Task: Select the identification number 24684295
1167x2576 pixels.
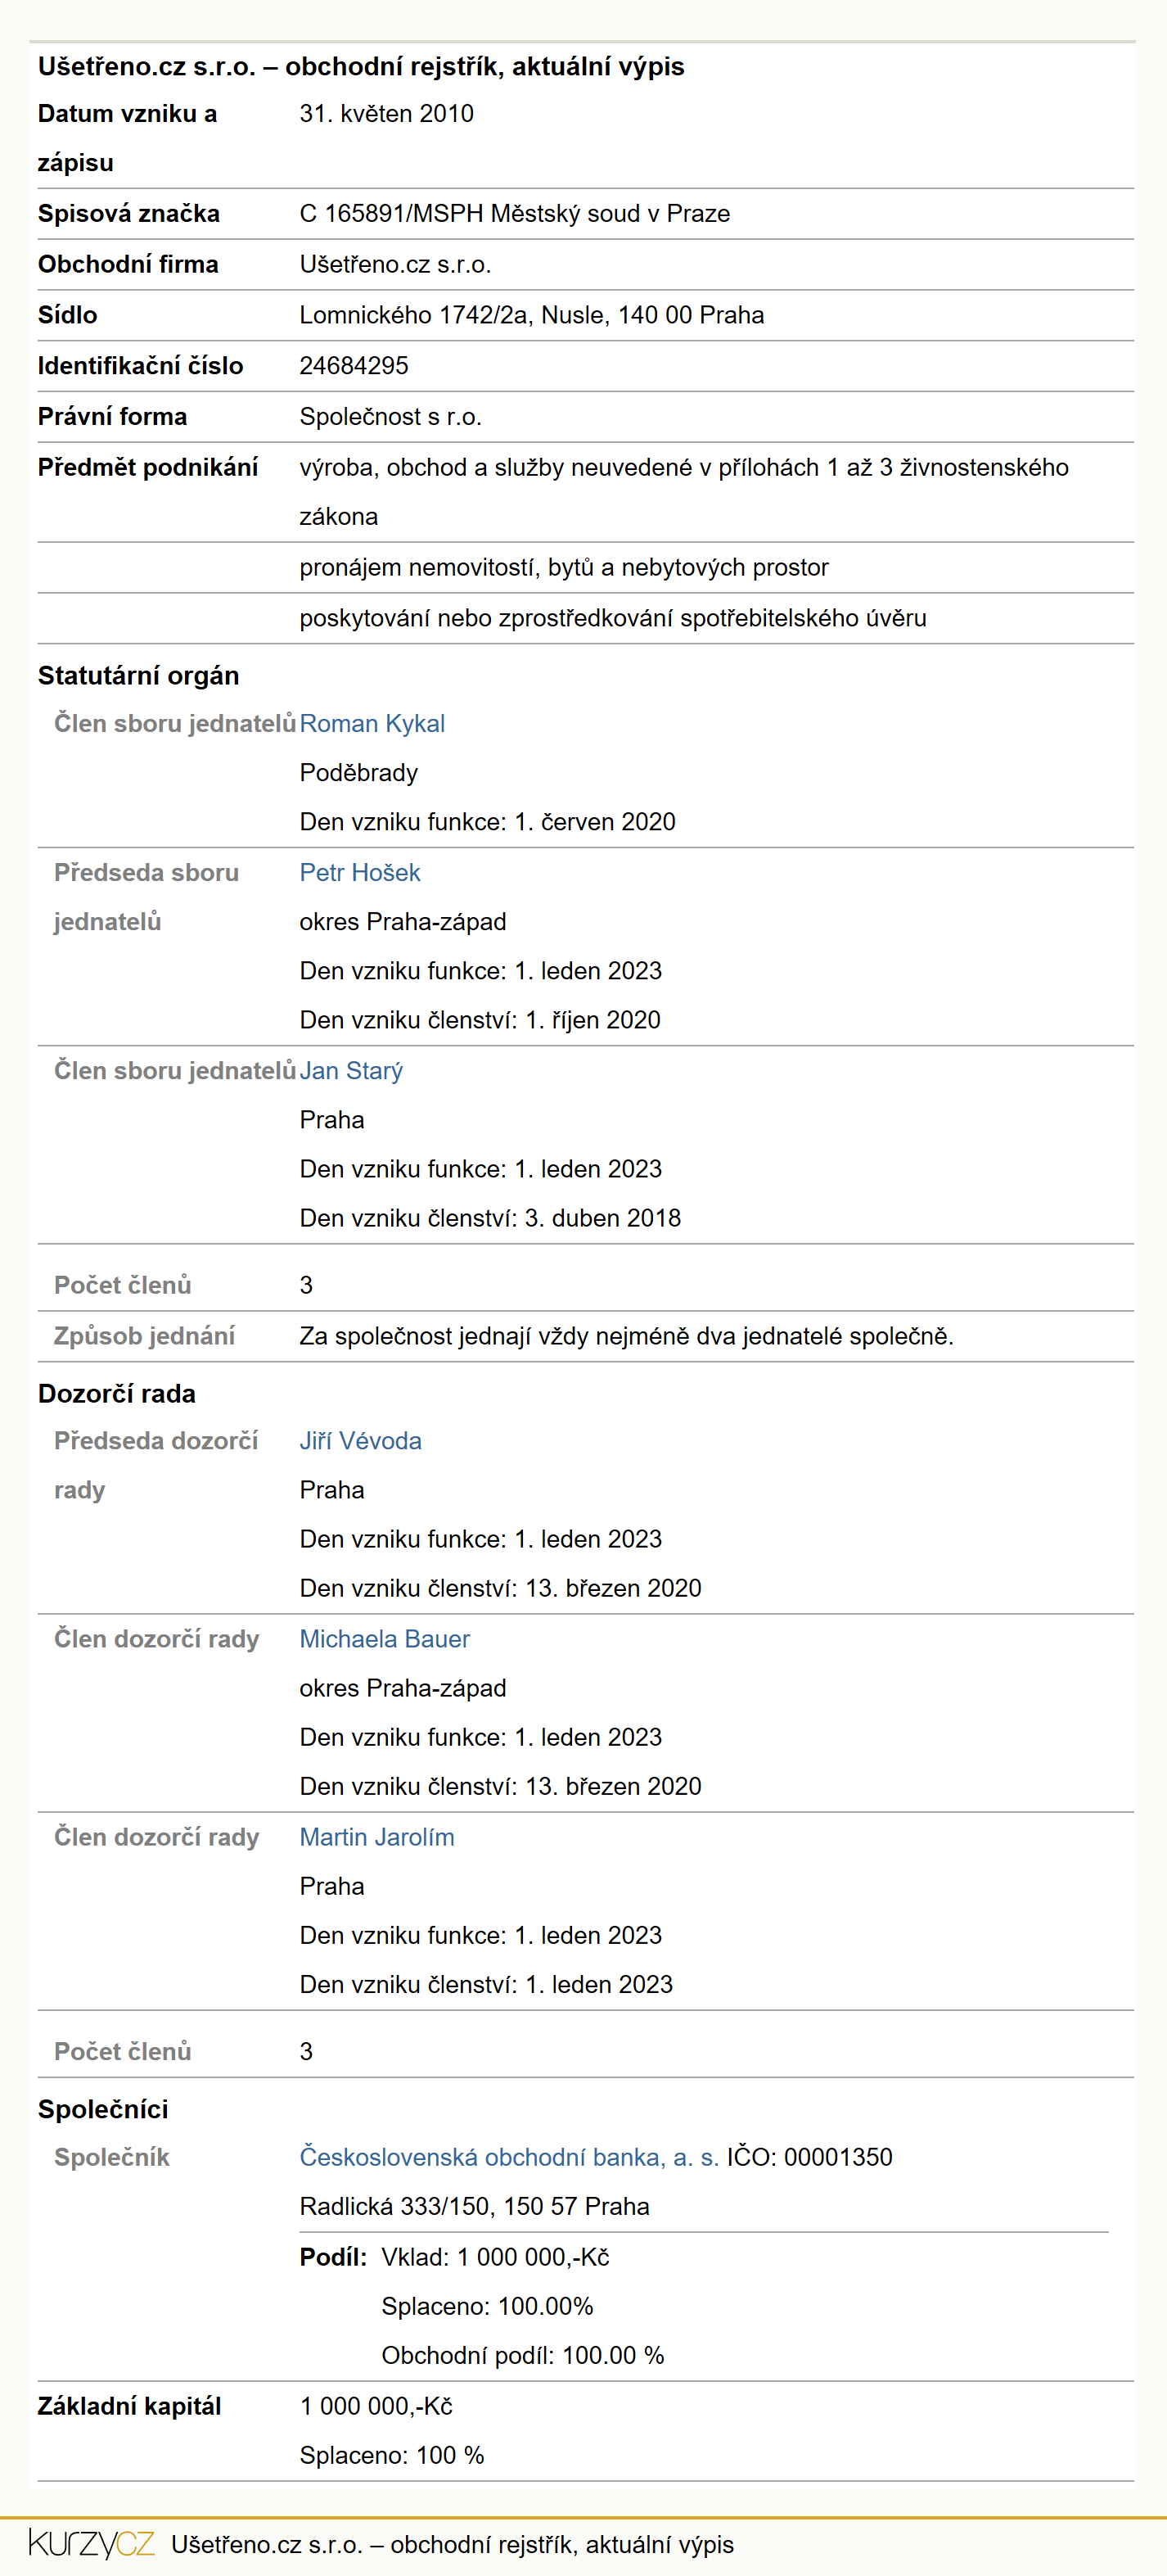Action: pos(354,365)
